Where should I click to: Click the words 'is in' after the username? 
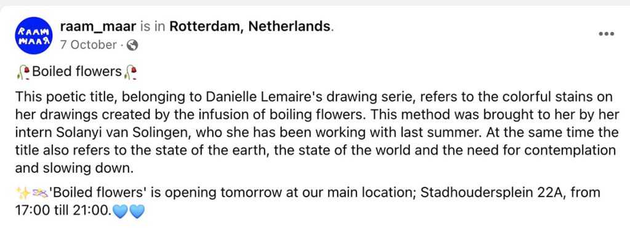[x=153, y=27]
